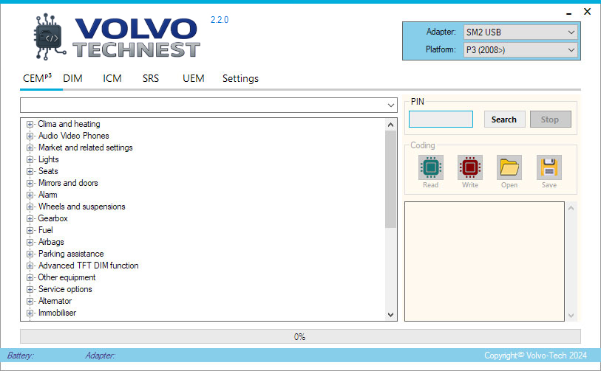
Task: Expand the Alarm tree node
Action: tap(30, 195)
